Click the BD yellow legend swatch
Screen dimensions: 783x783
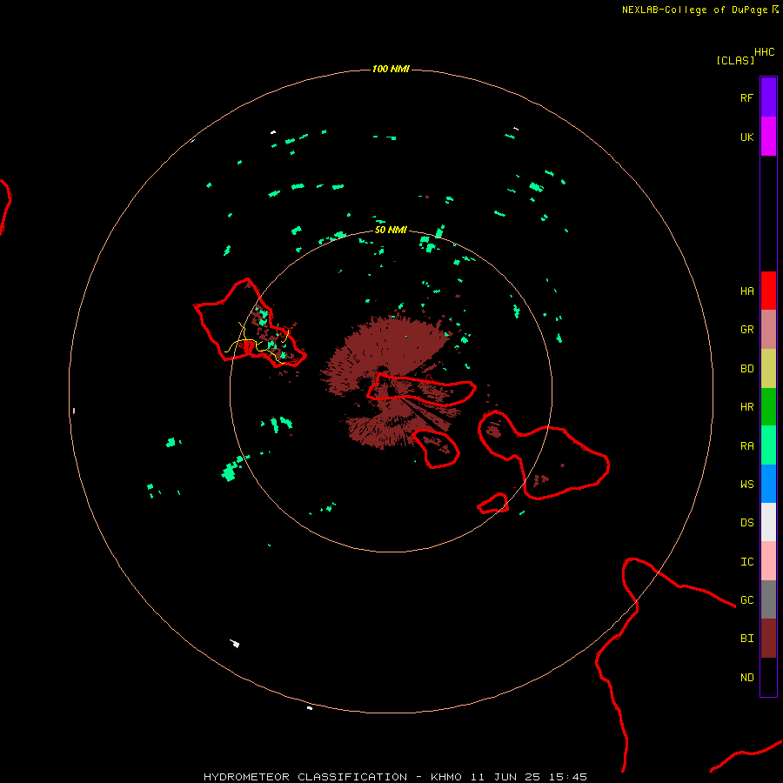[x=768, y=369]
